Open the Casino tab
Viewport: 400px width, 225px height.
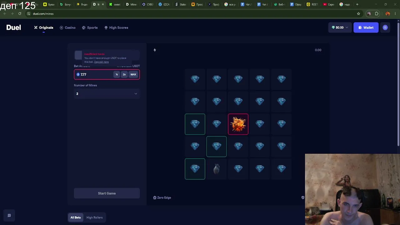tap(67, 27)
